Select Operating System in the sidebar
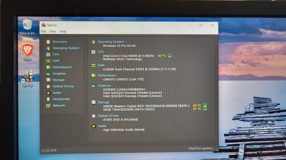 pos(66,48)
